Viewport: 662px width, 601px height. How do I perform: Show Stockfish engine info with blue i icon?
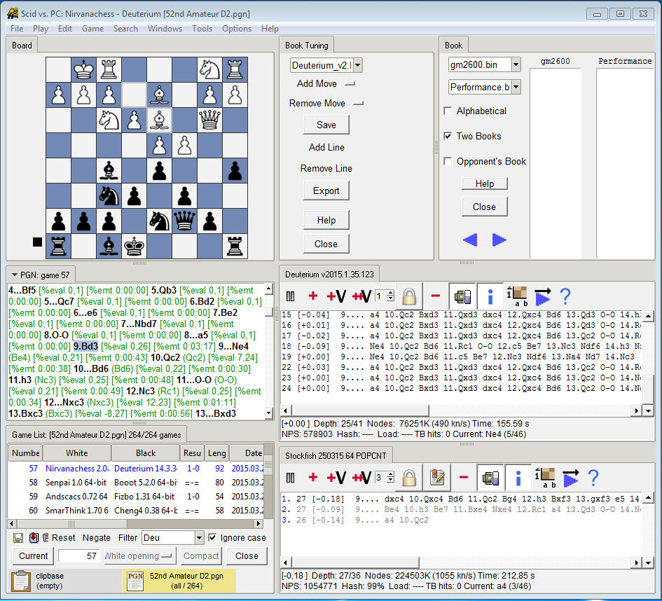[518, 478]
